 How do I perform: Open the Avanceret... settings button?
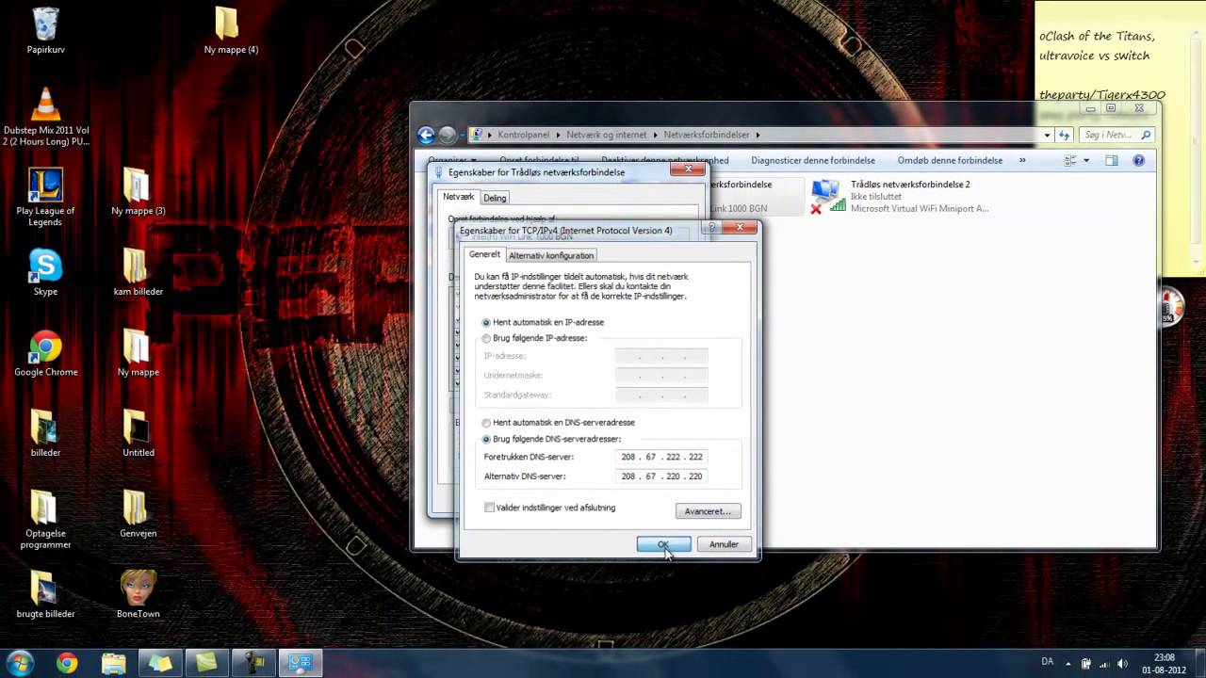coord(709,511)
